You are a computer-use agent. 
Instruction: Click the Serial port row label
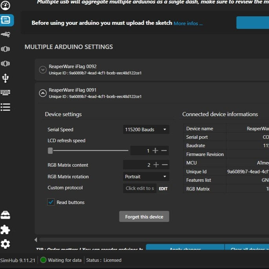tap(197, 137)
